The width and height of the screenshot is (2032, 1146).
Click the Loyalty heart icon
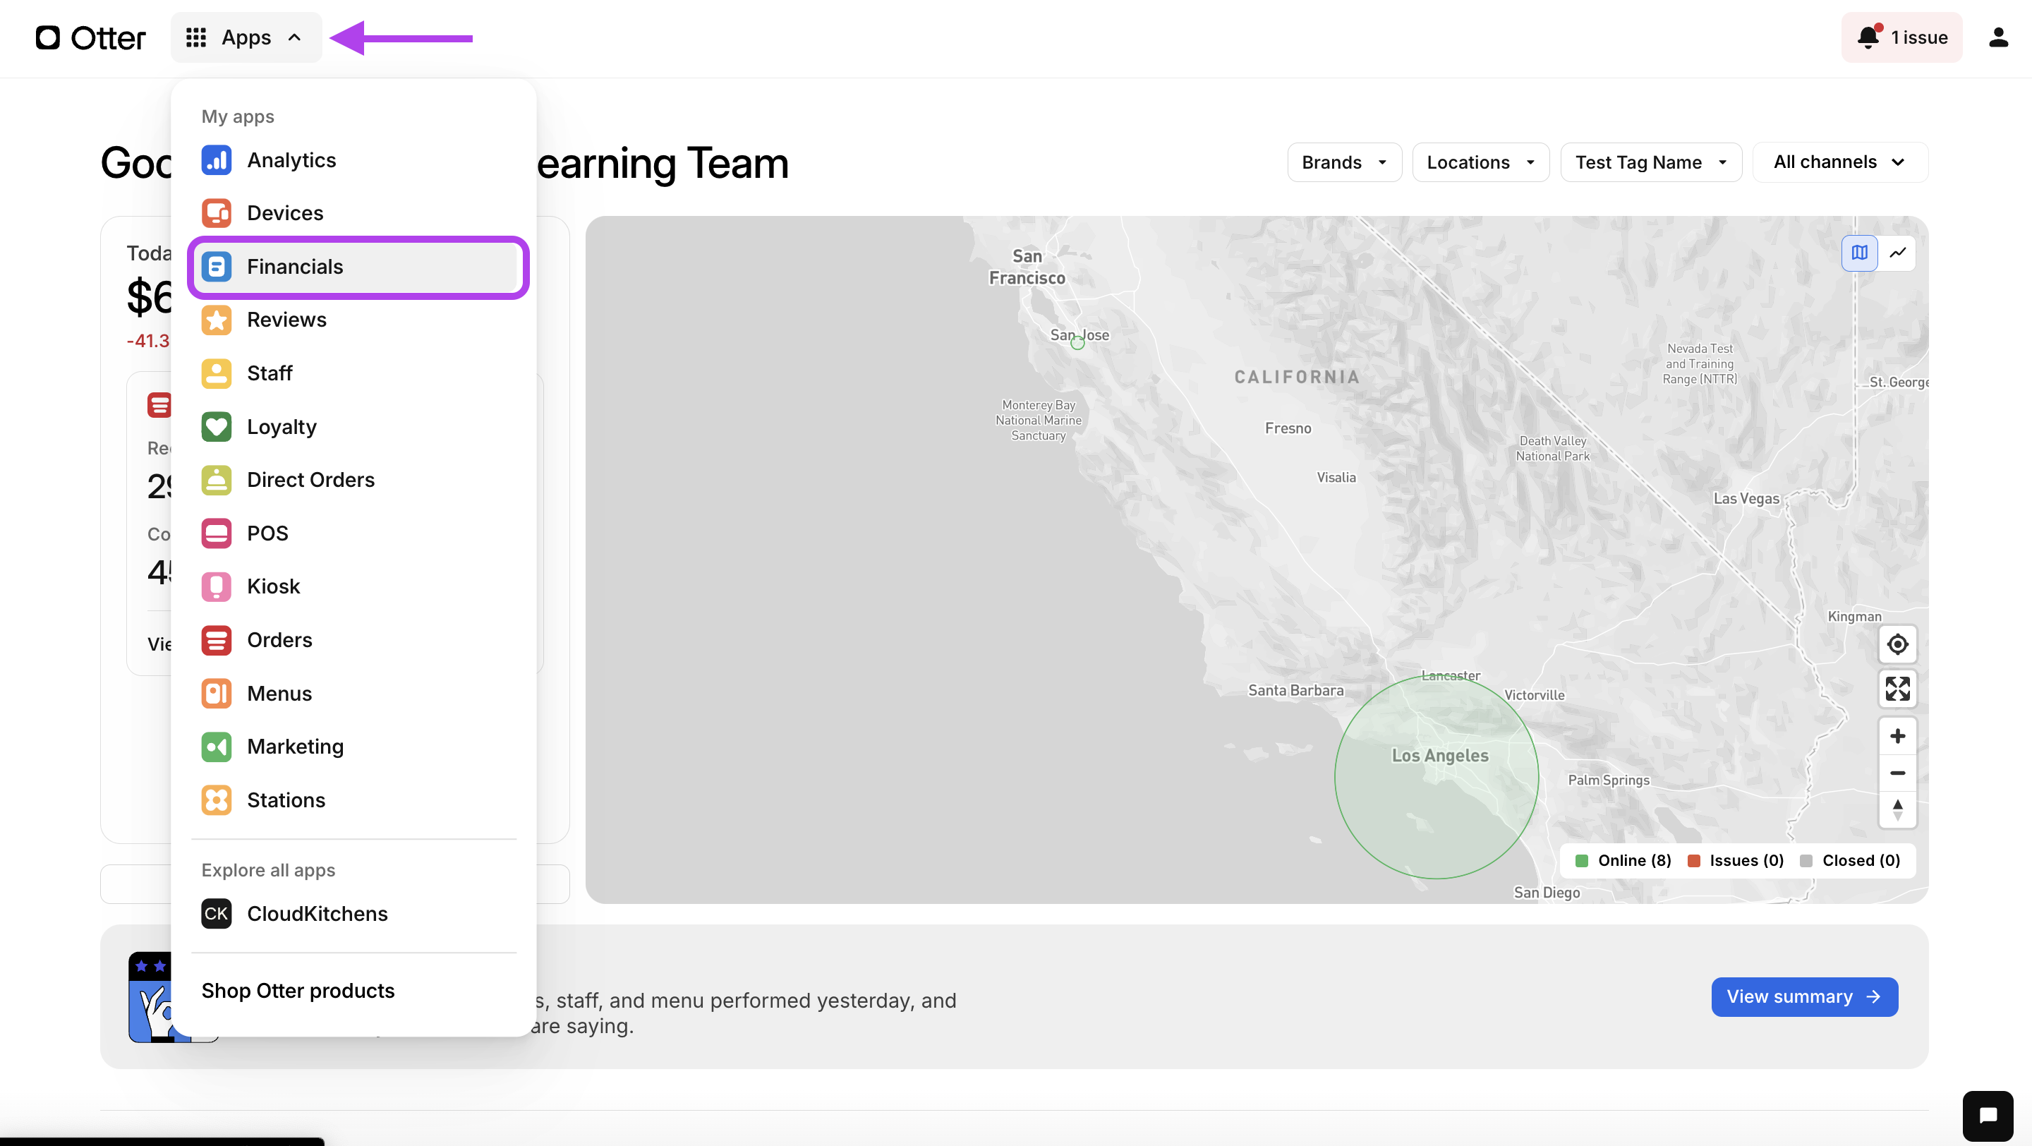(216, 427)
